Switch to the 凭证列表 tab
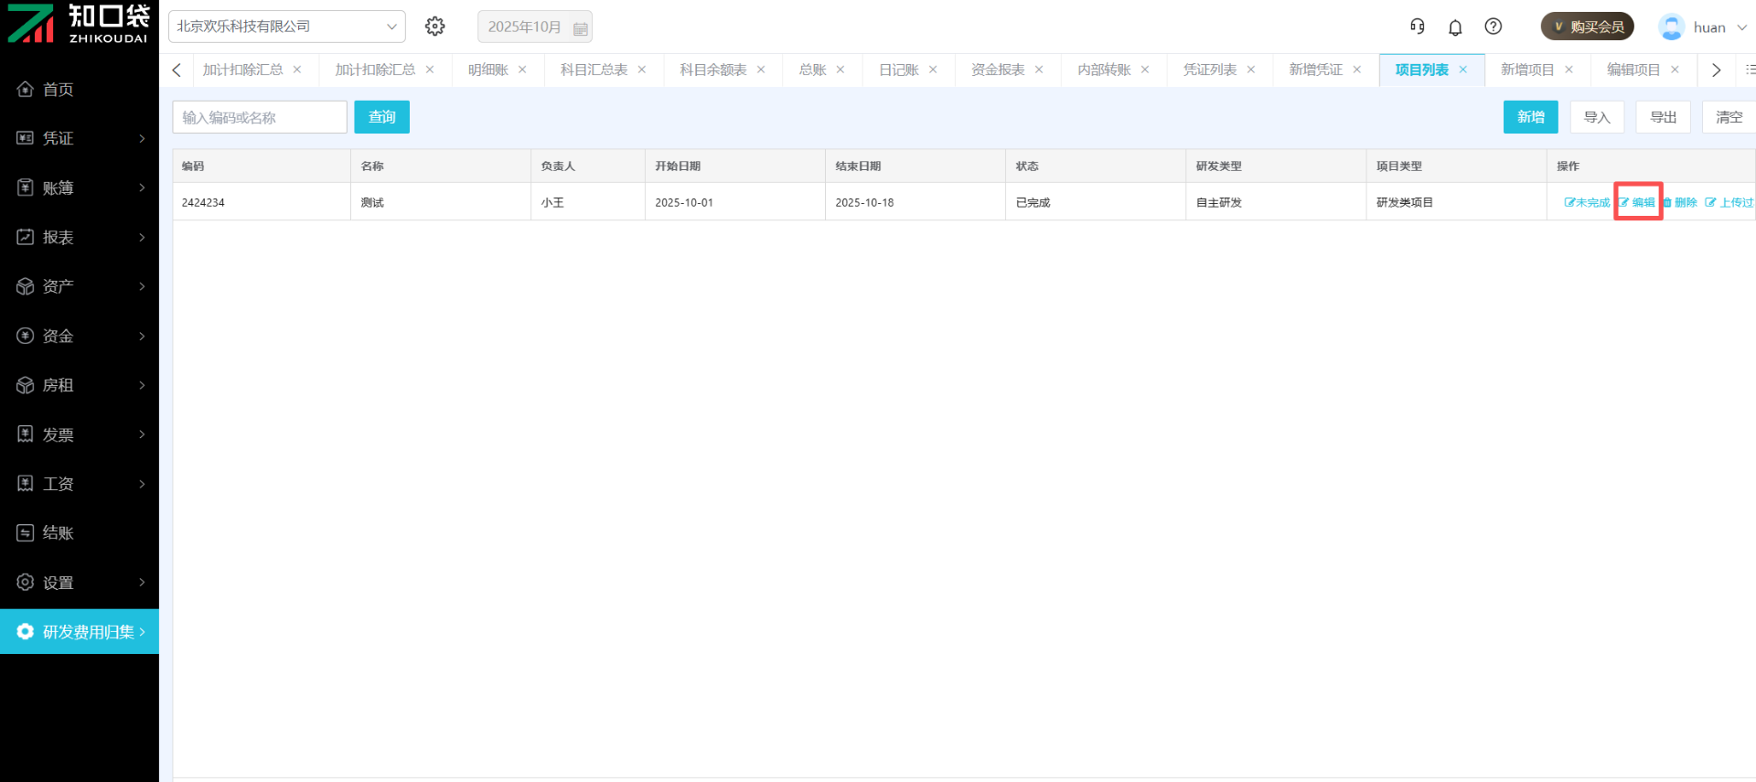The height and width of the screenshot is (782, 1756). tap(1209, 70)
